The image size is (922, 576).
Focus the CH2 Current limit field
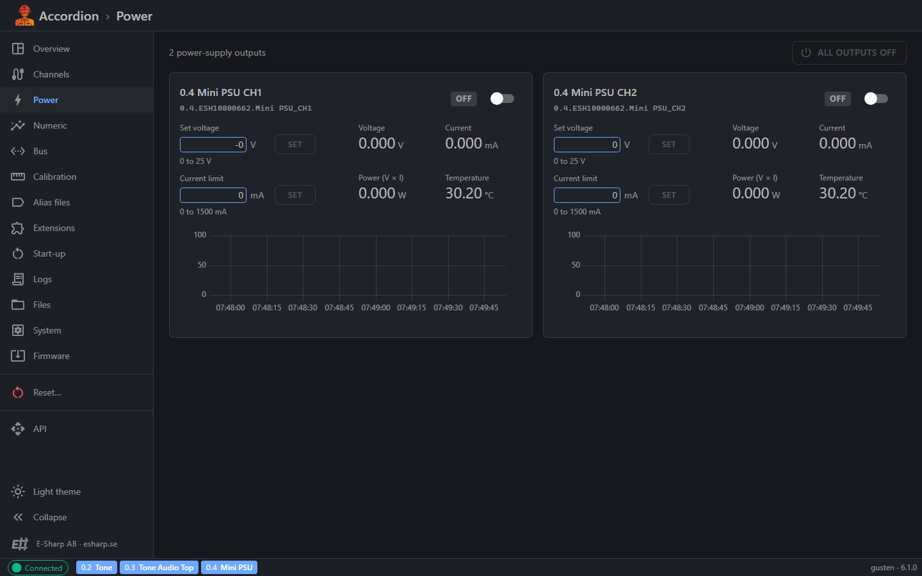587,195
